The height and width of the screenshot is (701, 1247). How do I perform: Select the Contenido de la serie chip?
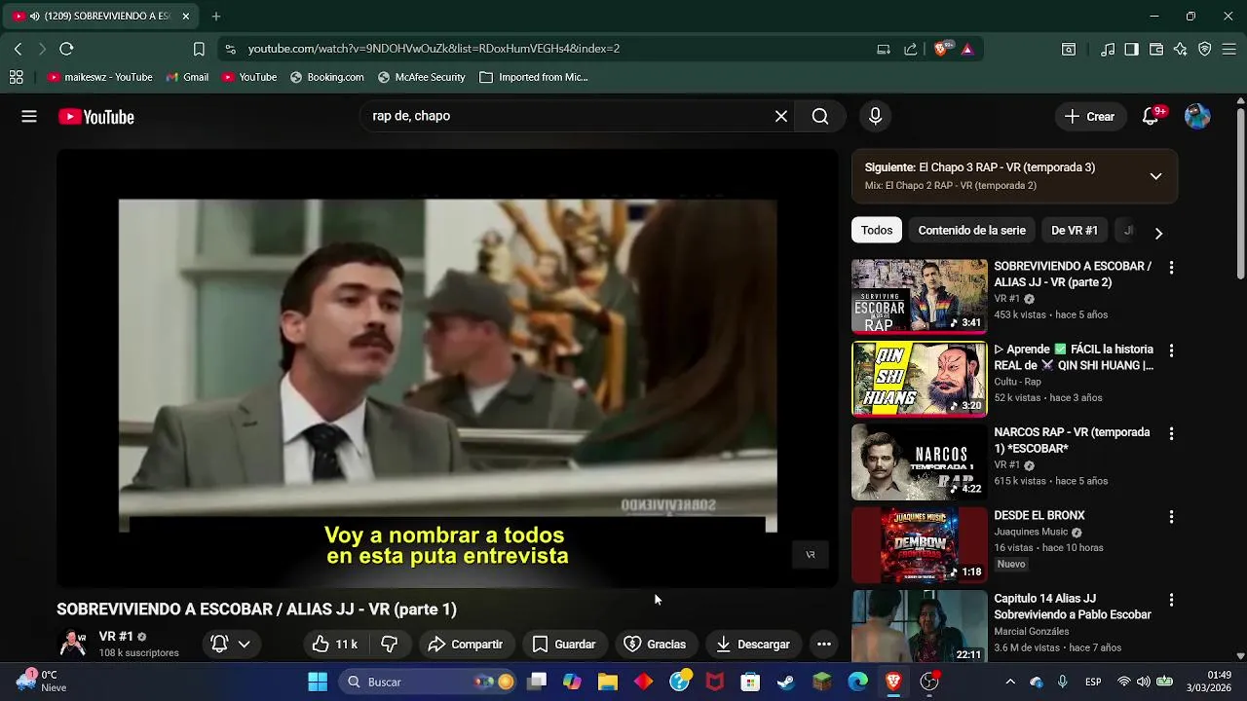coord(971,231)
